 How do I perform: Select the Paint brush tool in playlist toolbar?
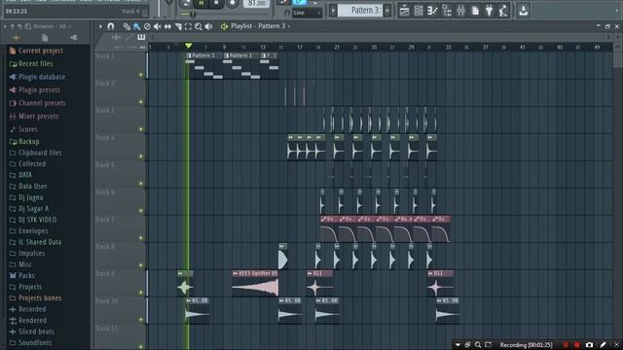[x=136, y=26]
